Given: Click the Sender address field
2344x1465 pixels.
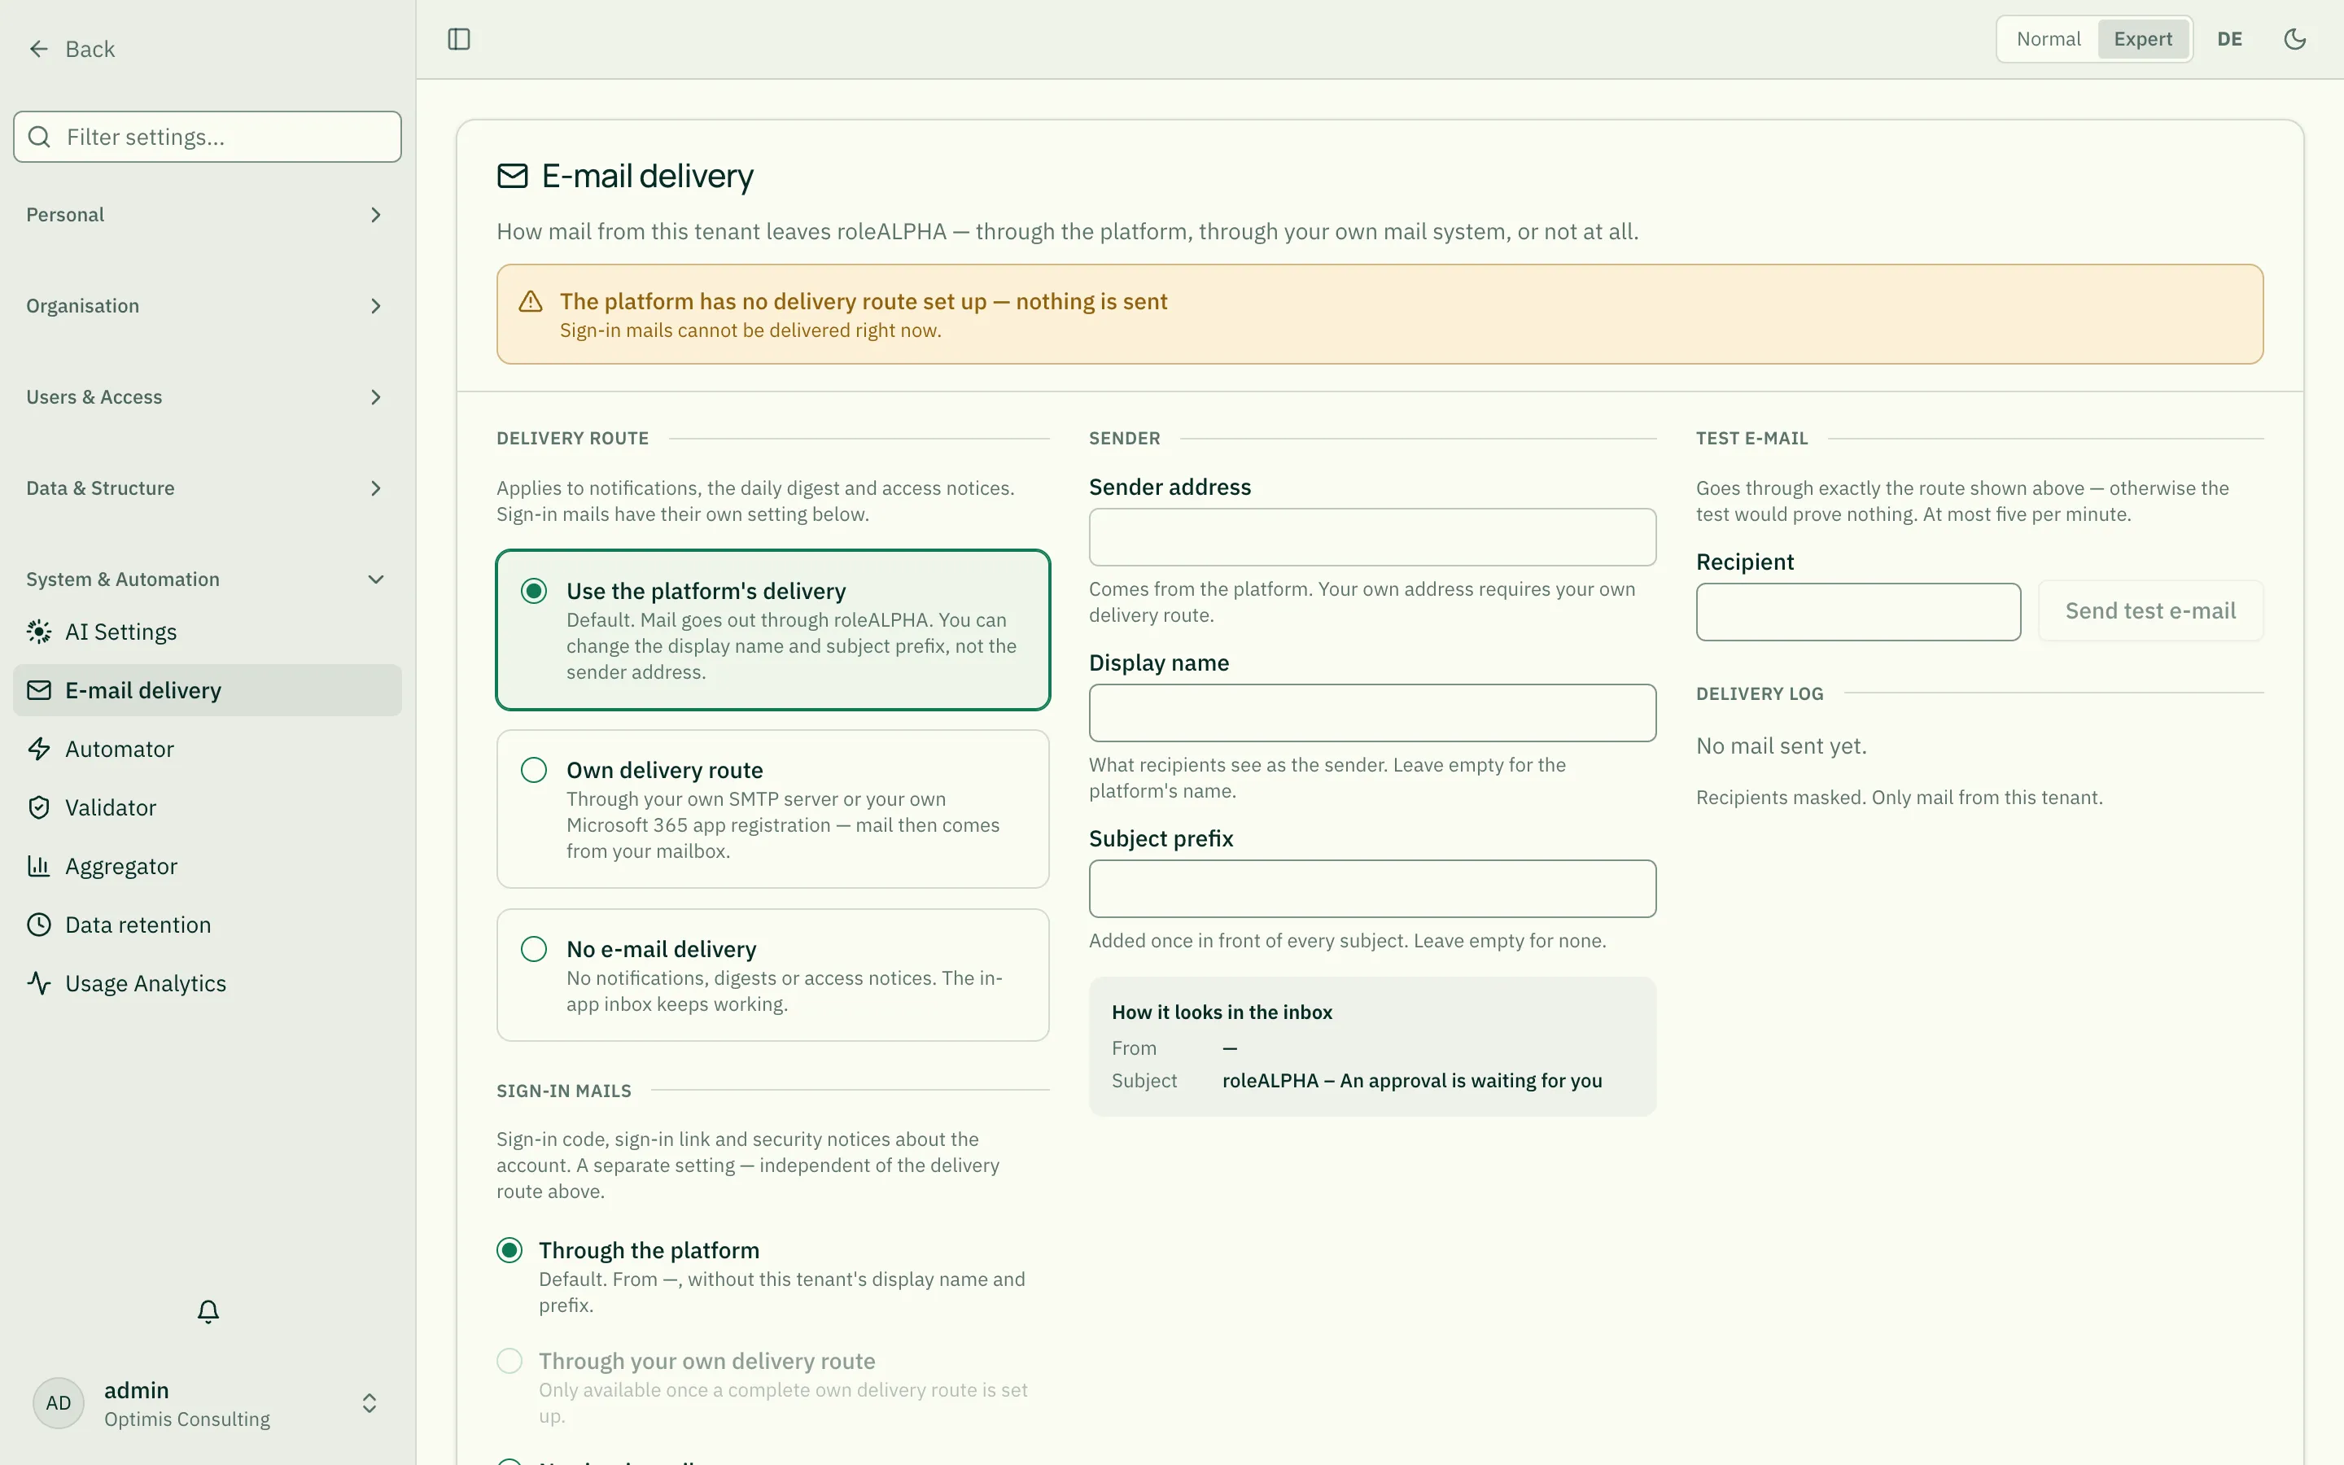Looking at the screenshot, I should [1372, 538].
